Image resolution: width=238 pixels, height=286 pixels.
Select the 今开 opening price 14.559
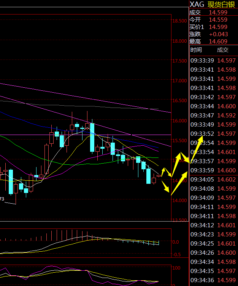218,20
